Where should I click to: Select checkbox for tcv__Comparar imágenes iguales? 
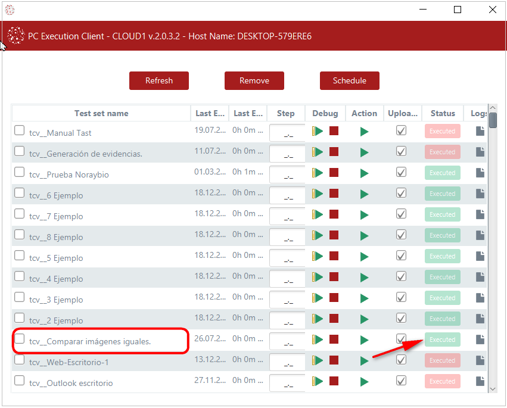pos(20,340)
